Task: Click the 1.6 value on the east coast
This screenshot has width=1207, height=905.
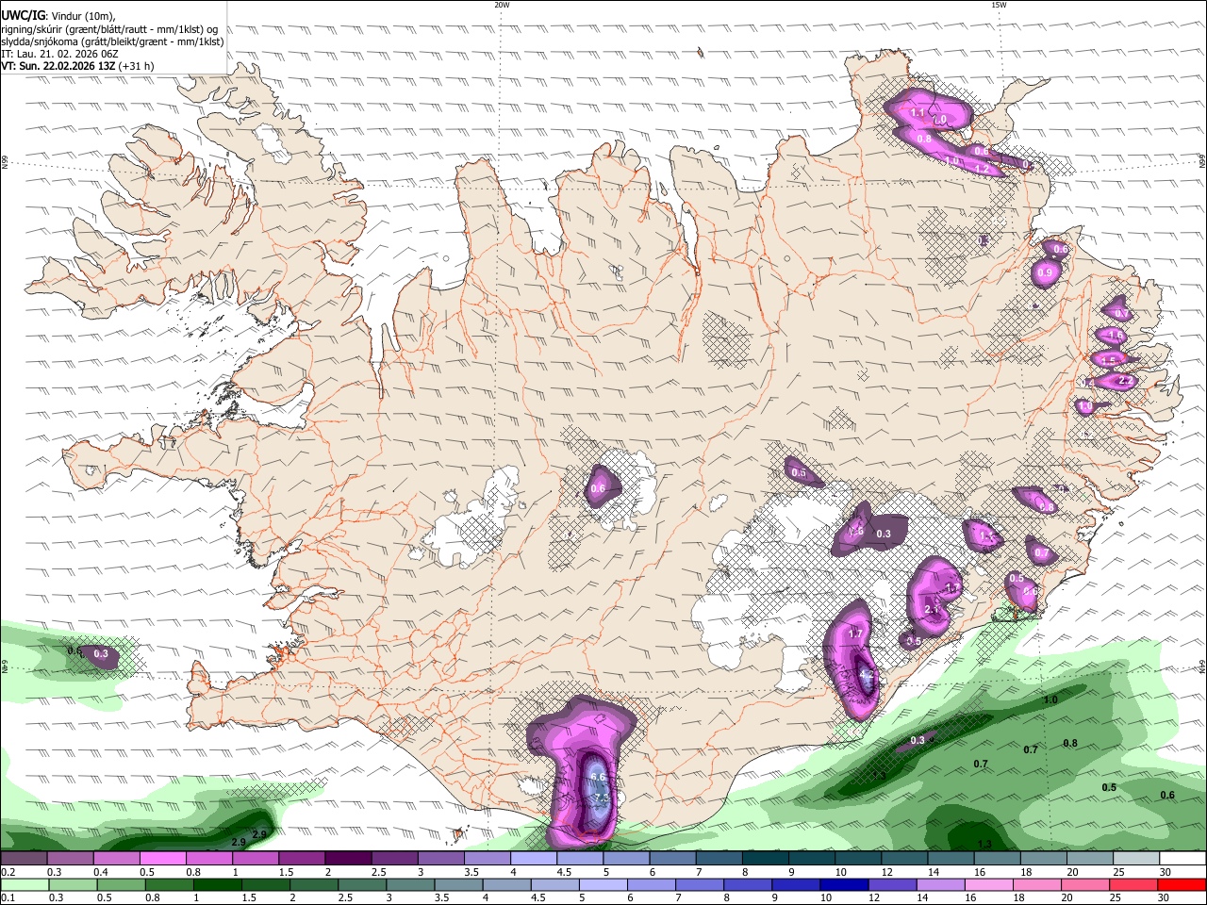Action: click(x=1116, y=336)
